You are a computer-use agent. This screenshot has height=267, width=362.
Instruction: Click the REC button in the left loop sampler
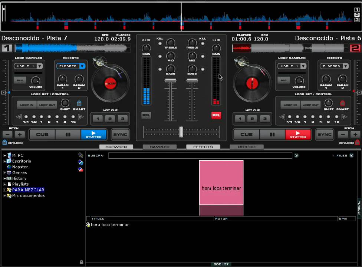coord(20,80)
